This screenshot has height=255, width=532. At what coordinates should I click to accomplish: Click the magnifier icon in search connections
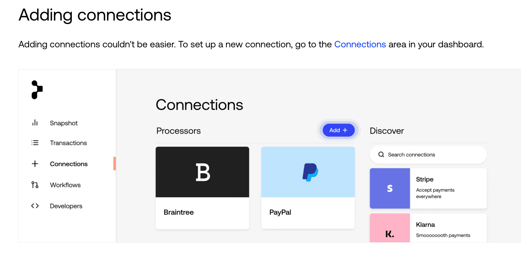coord(381,155)
